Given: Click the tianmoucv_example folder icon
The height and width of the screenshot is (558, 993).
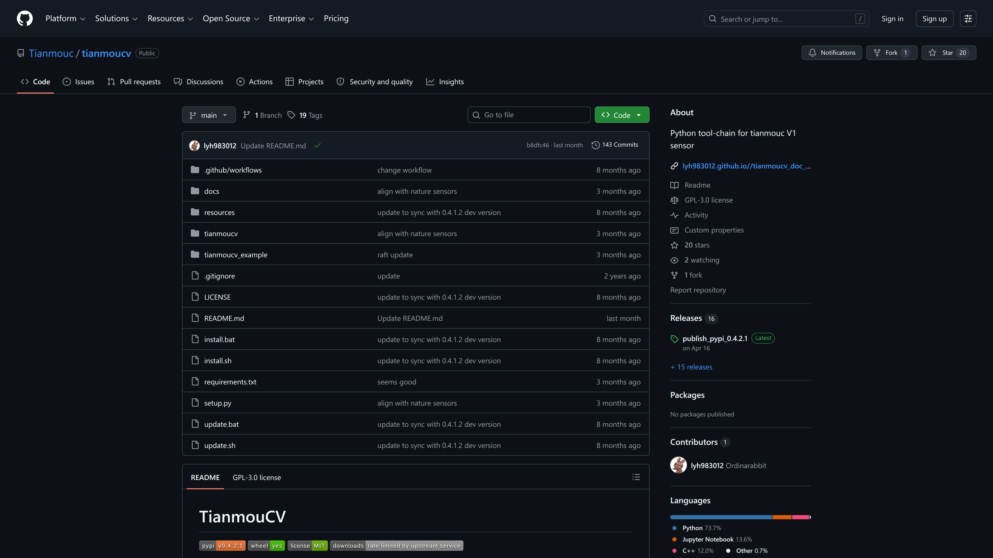Looking at the screenshot, I should [195, 254].
